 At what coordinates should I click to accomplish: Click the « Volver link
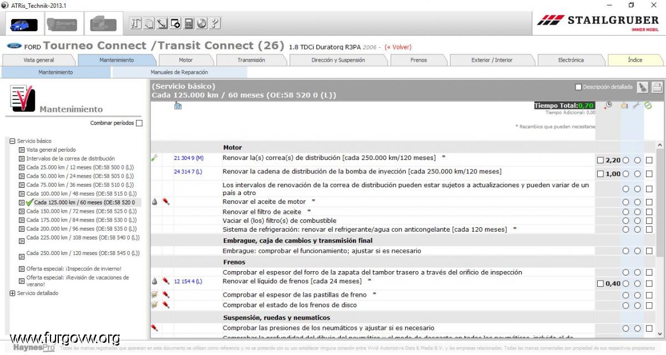click(x=398, y=47)
